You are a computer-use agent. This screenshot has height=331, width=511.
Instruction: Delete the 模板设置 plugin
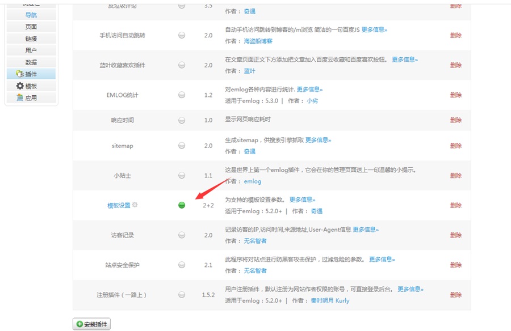(x=455, y=205)
